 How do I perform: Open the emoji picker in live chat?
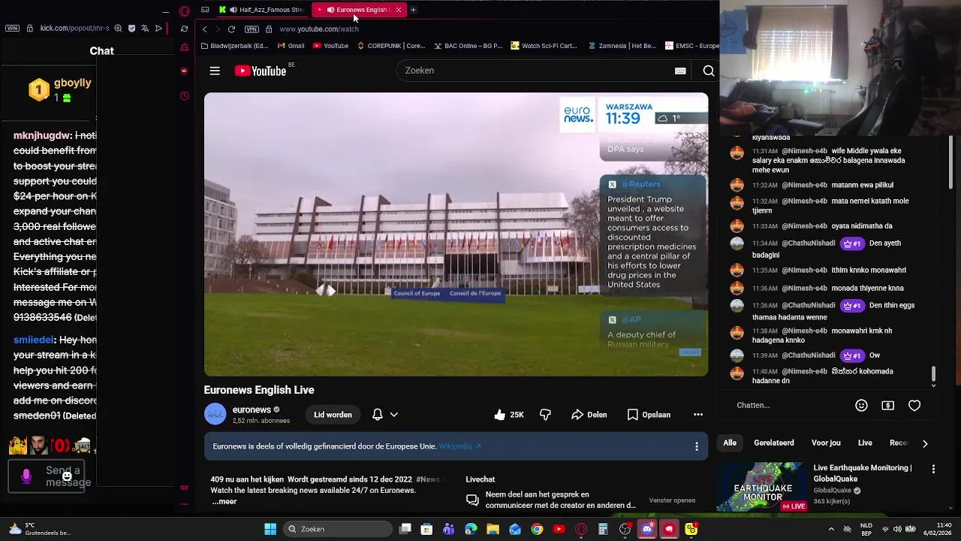coord(861,405)
